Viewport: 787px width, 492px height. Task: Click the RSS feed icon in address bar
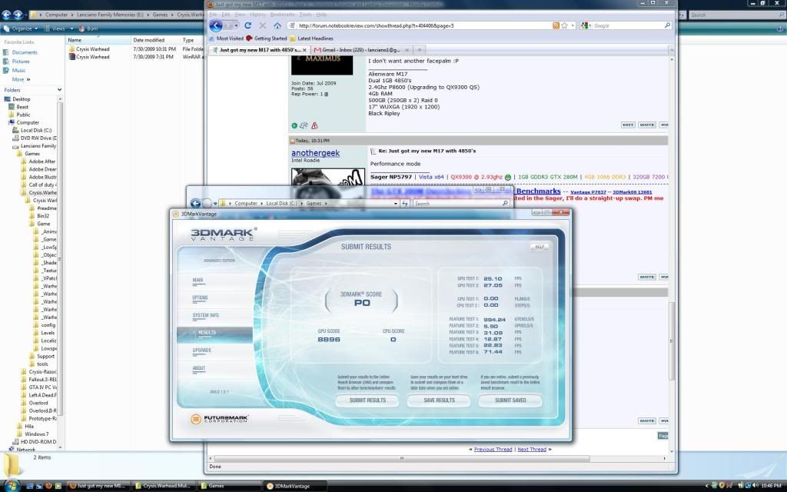(x=556, y=25)
